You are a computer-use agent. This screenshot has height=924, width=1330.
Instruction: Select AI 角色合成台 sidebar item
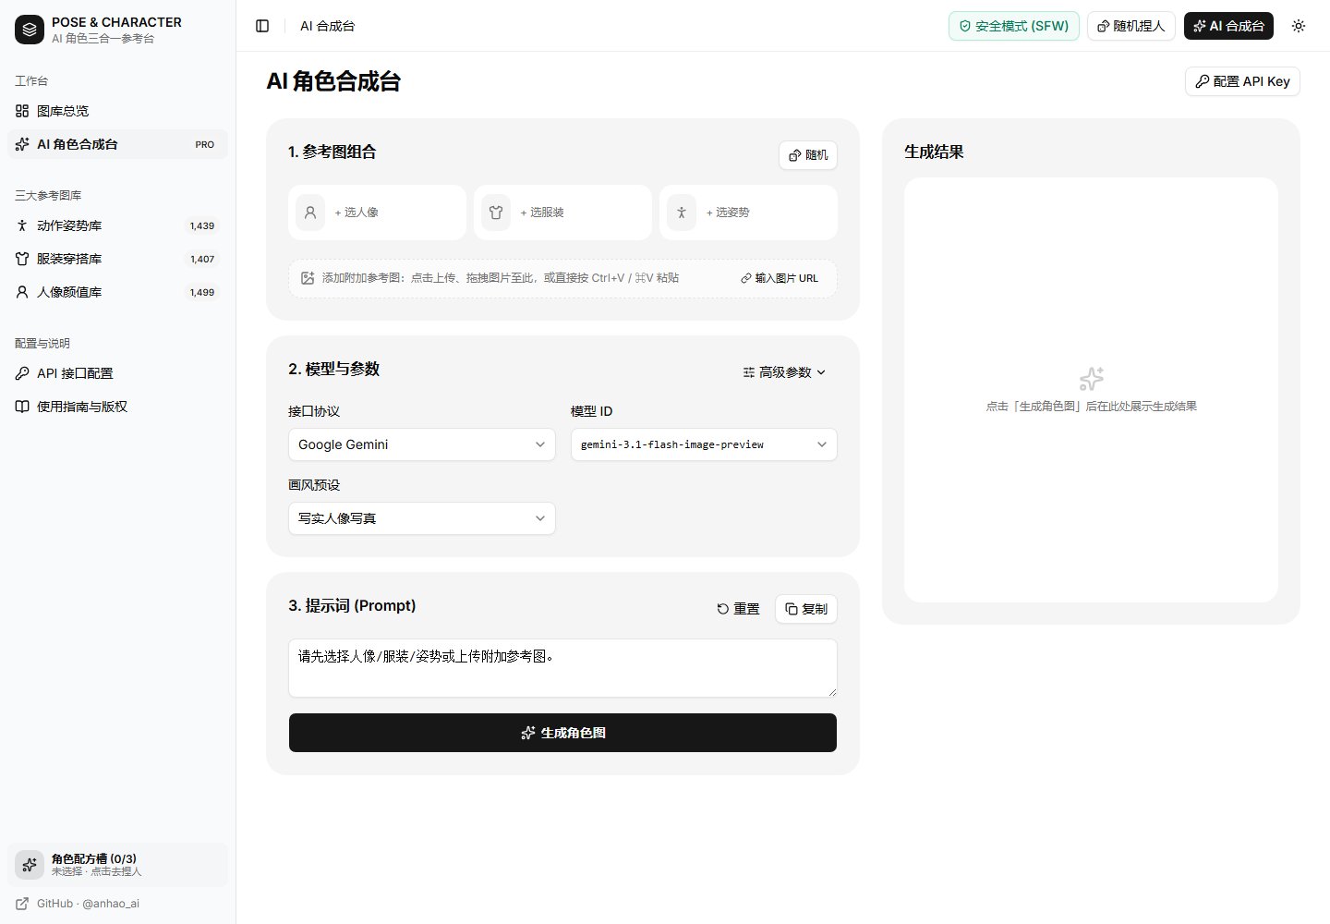(117, 144)
